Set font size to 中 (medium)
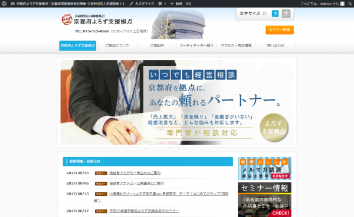 [275, 14]
